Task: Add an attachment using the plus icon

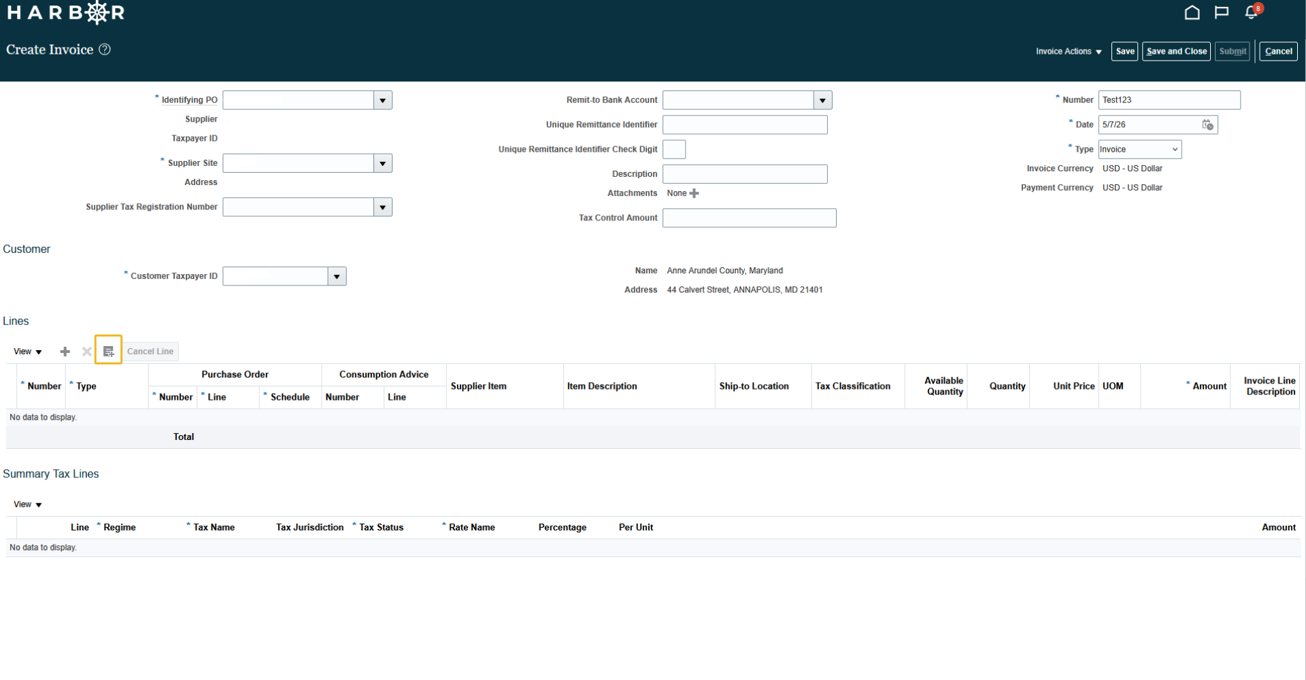Action: pyautogui.click(x=694, y=193)
